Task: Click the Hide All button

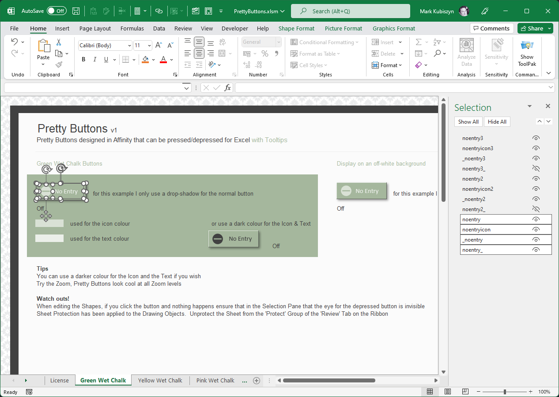Action: pos(497,122)
